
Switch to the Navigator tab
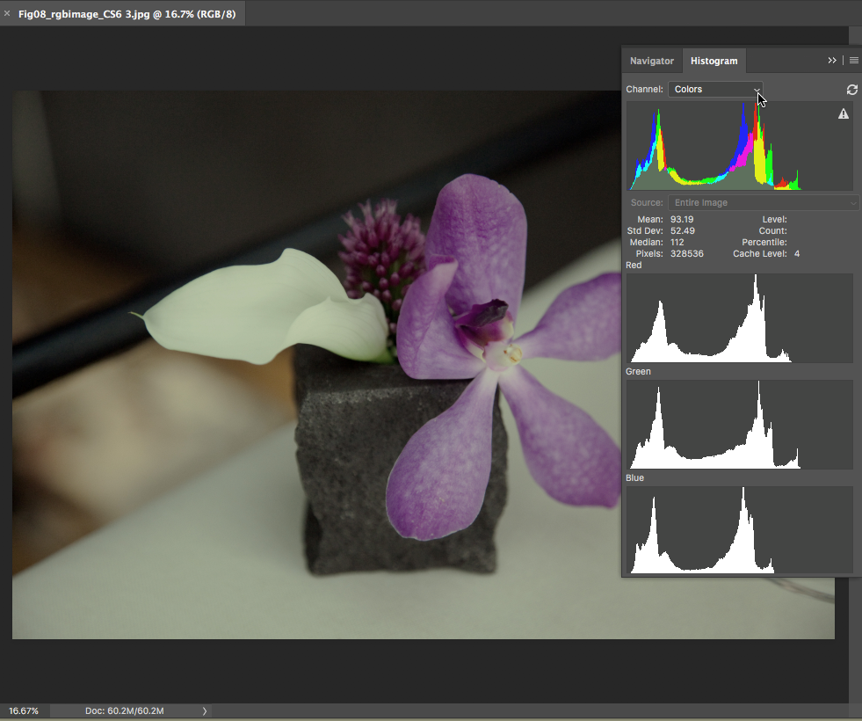pyautogui.click(x=651, y=61)
